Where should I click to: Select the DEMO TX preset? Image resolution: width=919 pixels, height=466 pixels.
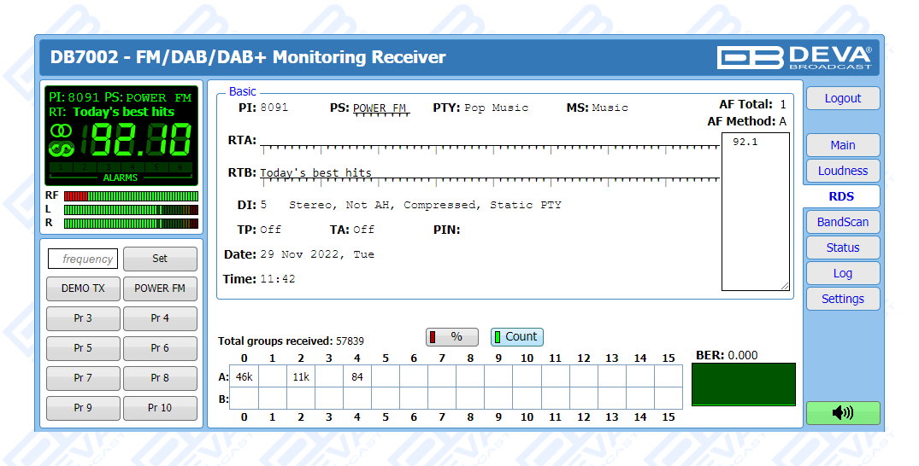point(83,288)
